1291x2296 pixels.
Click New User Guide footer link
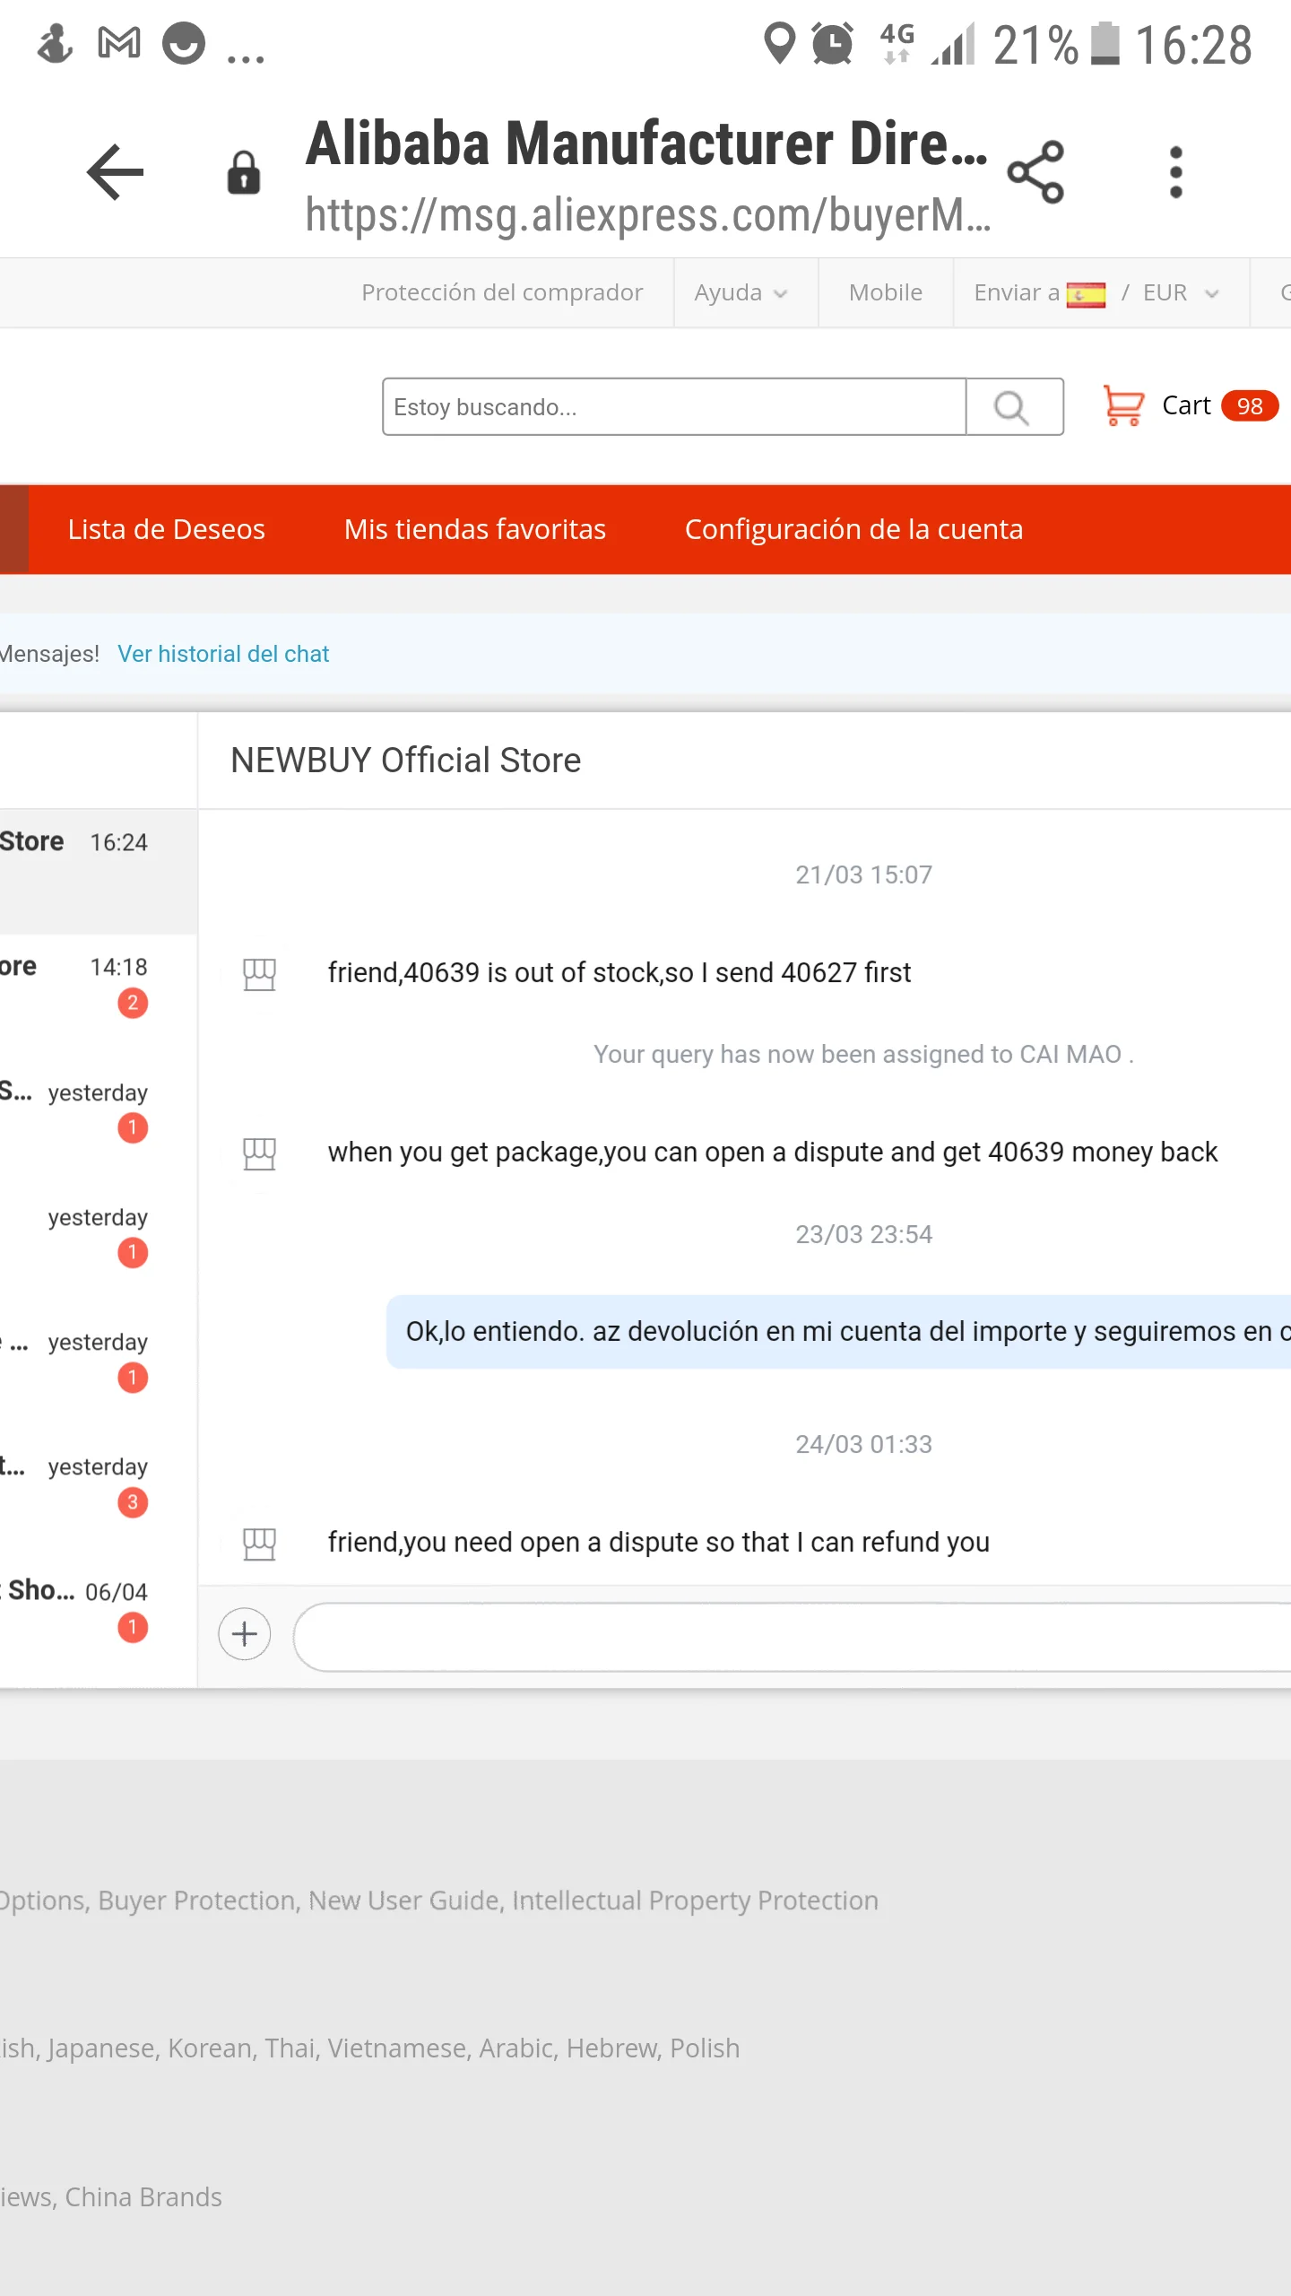(404, 1900)
